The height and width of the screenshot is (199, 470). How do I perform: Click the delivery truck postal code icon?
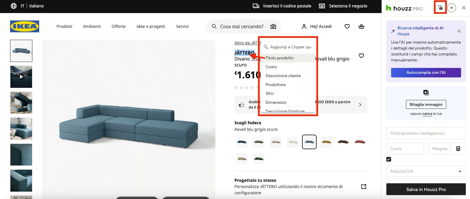coord(256,6)
